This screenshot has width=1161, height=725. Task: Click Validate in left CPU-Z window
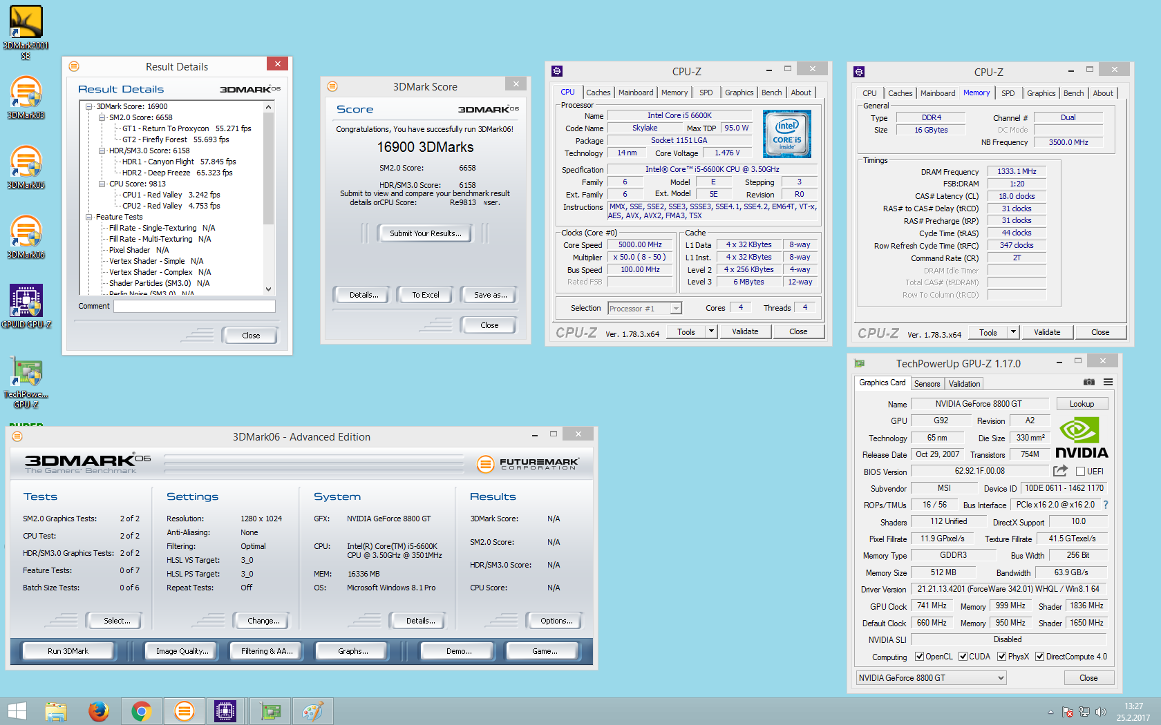[745, 331]
